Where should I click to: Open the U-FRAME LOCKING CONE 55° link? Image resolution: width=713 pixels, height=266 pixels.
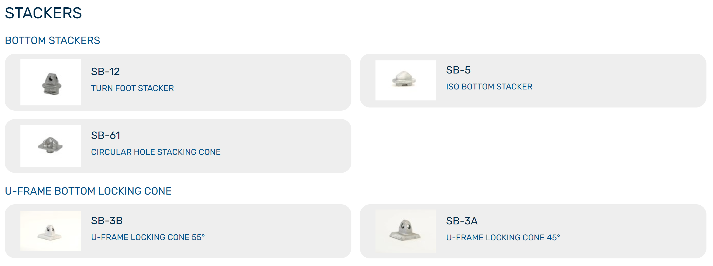pyautogui.click(x=148, y=237)
